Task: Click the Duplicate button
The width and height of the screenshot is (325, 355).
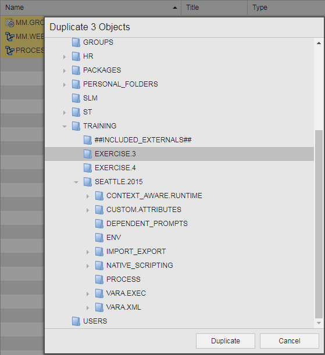Action: [226, 341]
